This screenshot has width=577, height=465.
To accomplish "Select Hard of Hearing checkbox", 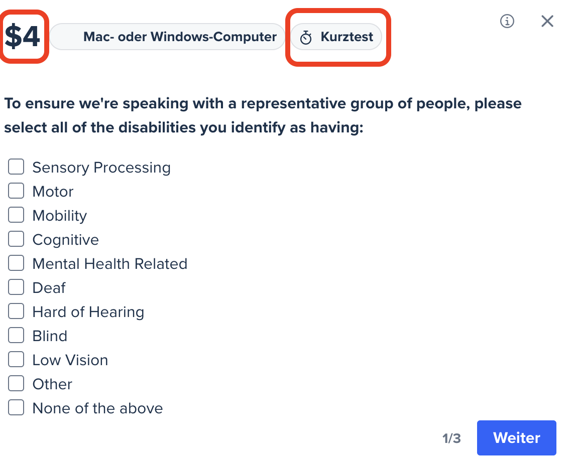I will pos(16,311).
